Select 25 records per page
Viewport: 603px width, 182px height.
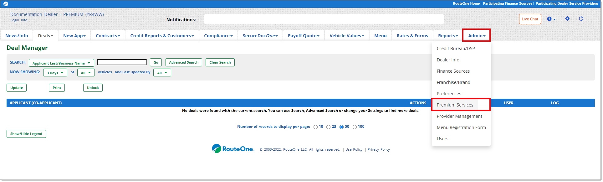tap(328, 127)
